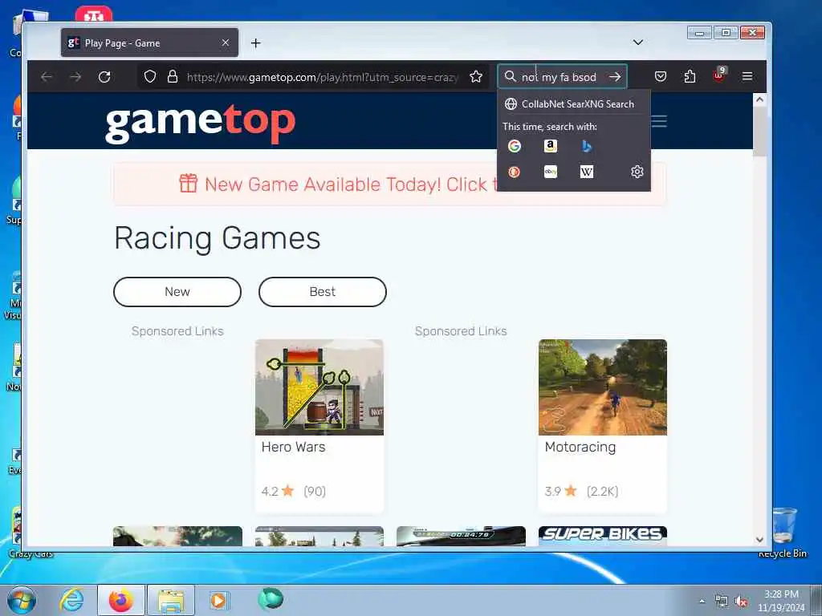Viewport: 822px width, 616px height.
Task: Search this time with eBay
Action: [551, 172]
